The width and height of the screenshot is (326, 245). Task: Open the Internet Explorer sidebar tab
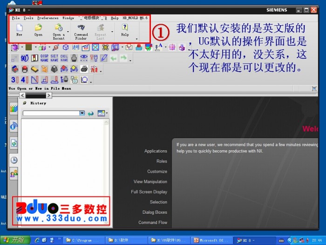(x=14, y=143)
